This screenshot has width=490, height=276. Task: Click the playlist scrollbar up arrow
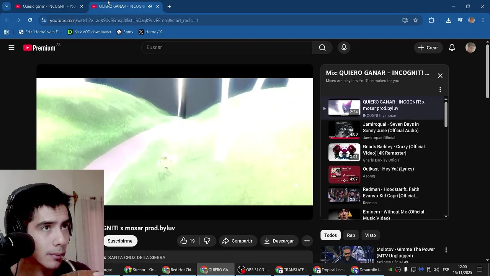coord(446,99)
